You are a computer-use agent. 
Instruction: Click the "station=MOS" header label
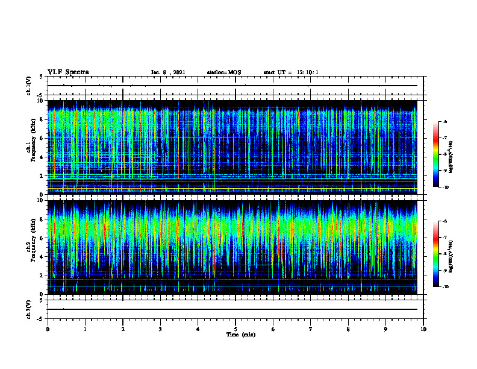pos(224,72)
